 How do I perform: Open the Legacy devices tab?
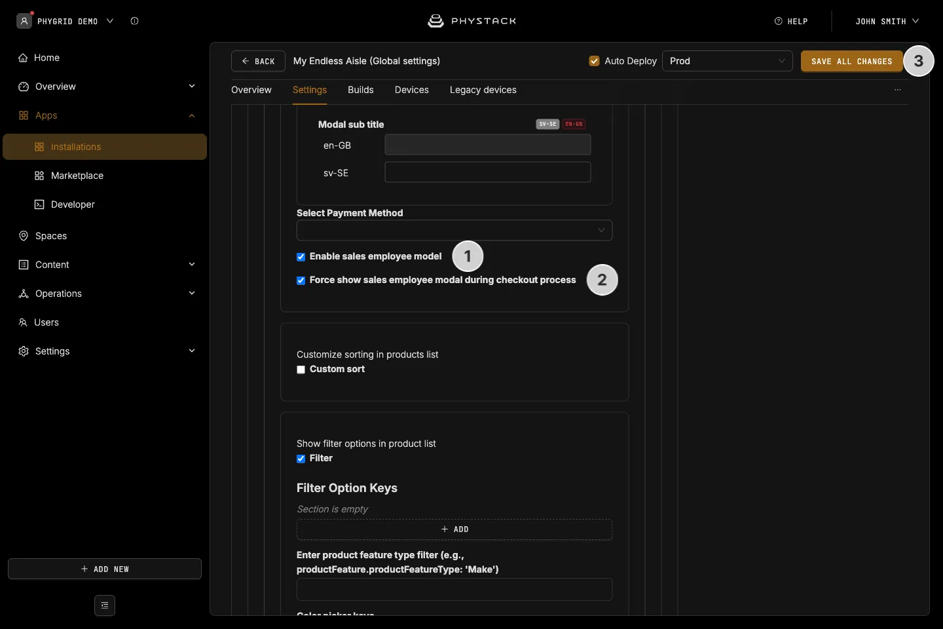pyautogui.click(x=483, y=90)
